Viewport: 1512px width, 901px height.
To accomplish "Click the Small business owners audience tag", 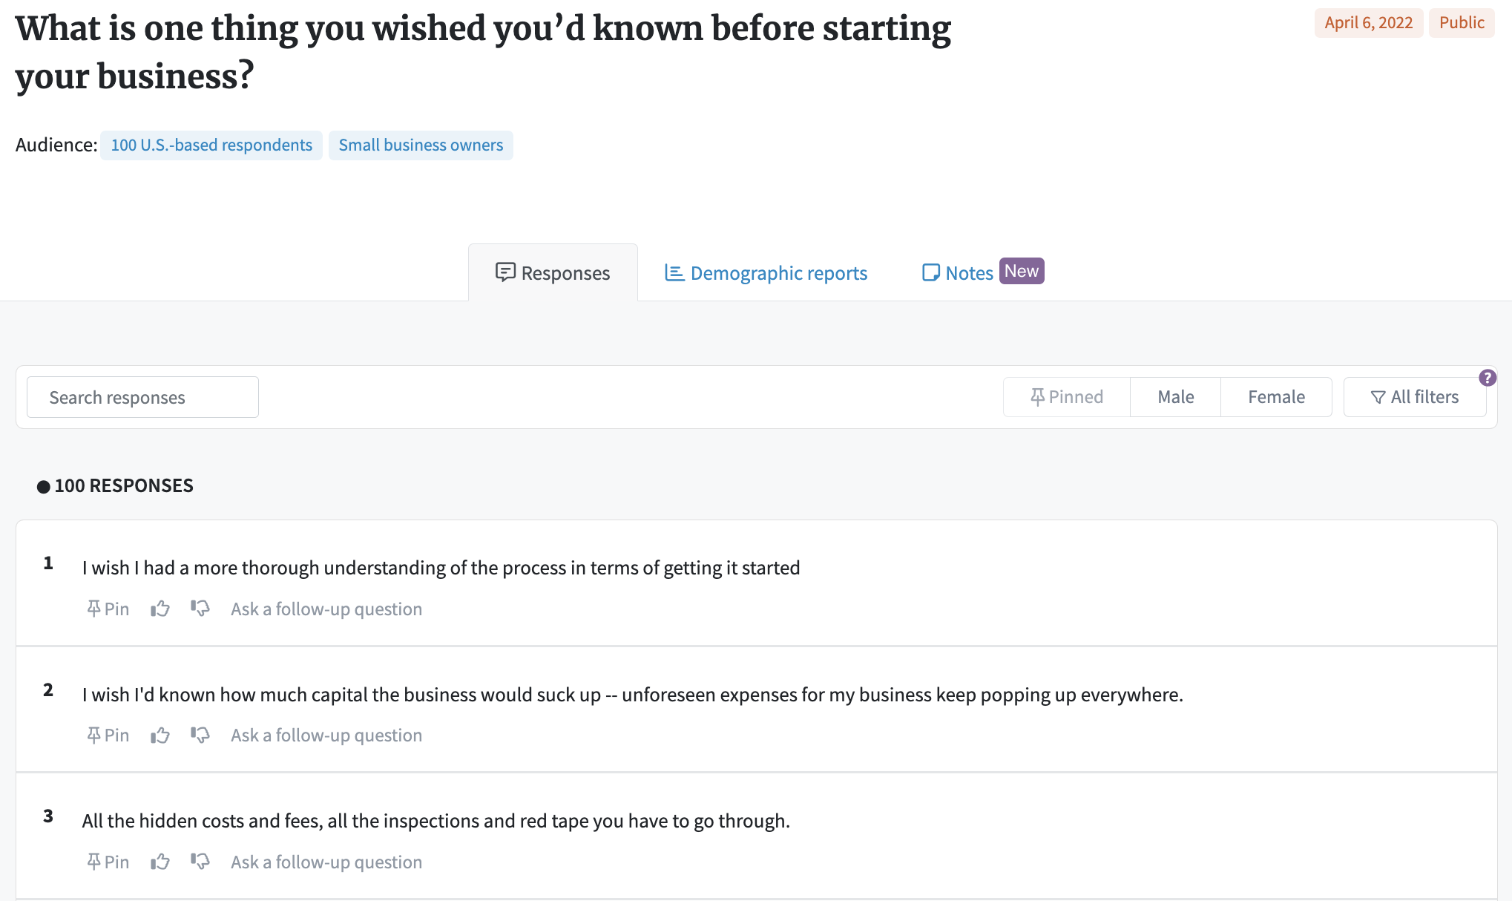I will [421, 145].
